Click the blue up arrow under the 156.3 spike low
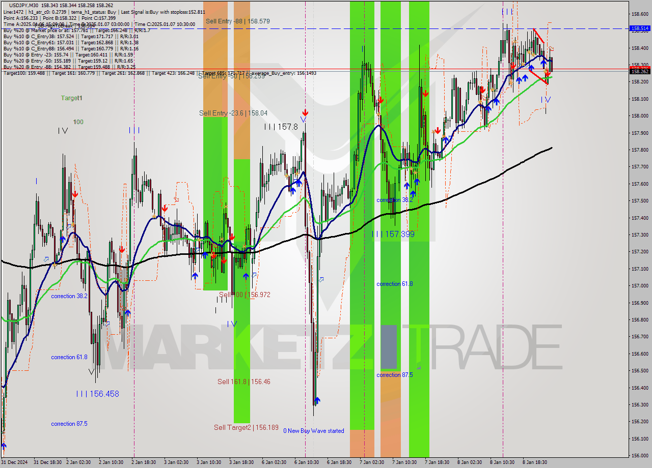652x468 pixels. [x=316, y=401]
